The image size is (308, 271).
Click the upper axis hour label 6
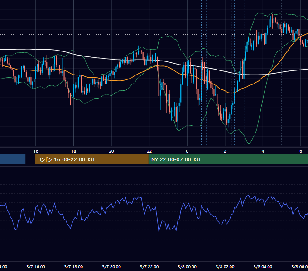[301, 151]
